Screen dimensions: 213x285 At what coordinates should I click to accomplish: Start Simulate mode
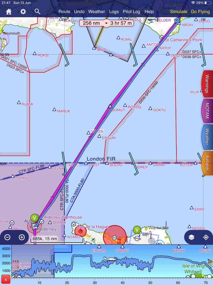tap(179, 12)
